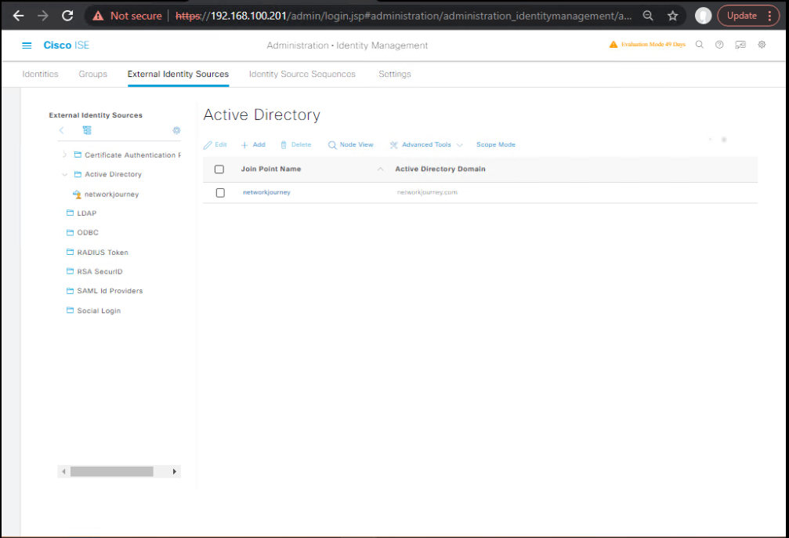Image resolution: width=789 pixels, height=538 pixels.
Task: Click the sidebar scrollbar right arrow
Action: pos(175,471)
